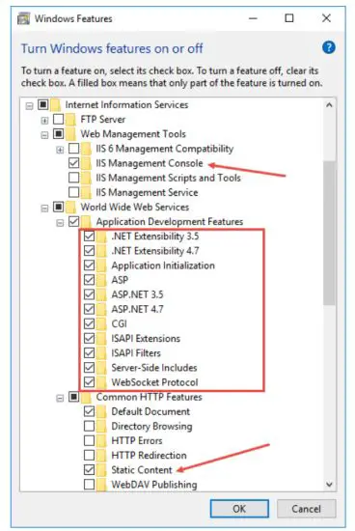Screen dimensions: 355x531
Task: Click the scrollbar up arrow
Action: (x=329, y=105)
